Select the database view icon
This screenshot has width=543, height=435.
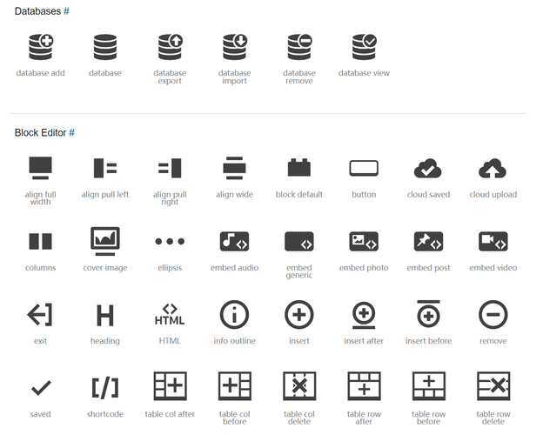364,47
